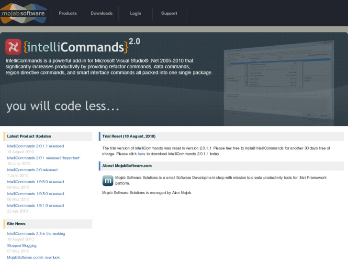This screenshot has height=260, width=348.
Task: Click the {intelliCommands} 2.0 banner title
Action: (x=82, y=46)
